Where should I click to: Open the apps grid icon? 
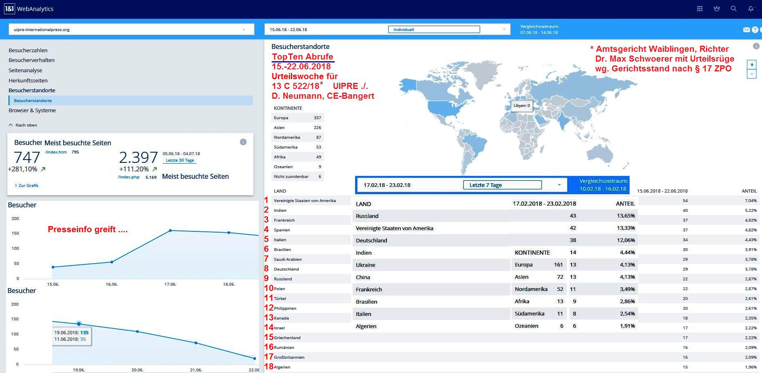[699, 9]
